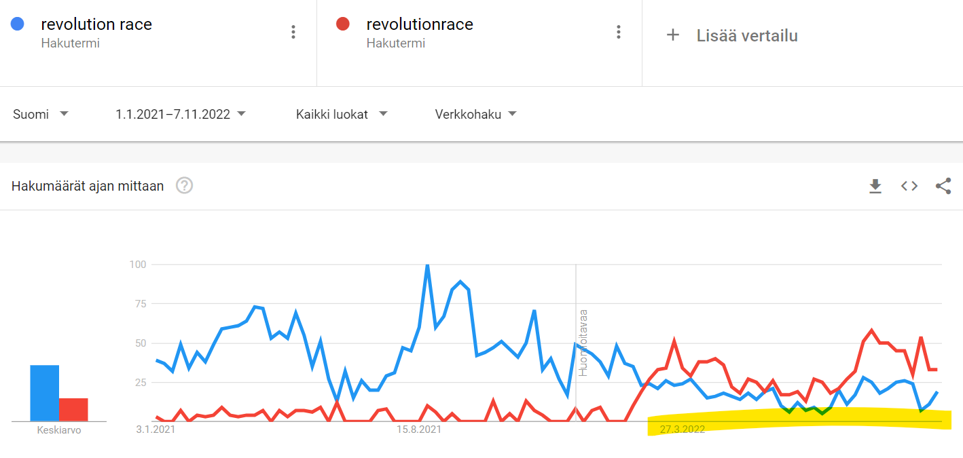Image resolution: width=963 pixels, height=458 pixels.
Task: Click the "Lisää vertailu" button
Action: (746, 36)
